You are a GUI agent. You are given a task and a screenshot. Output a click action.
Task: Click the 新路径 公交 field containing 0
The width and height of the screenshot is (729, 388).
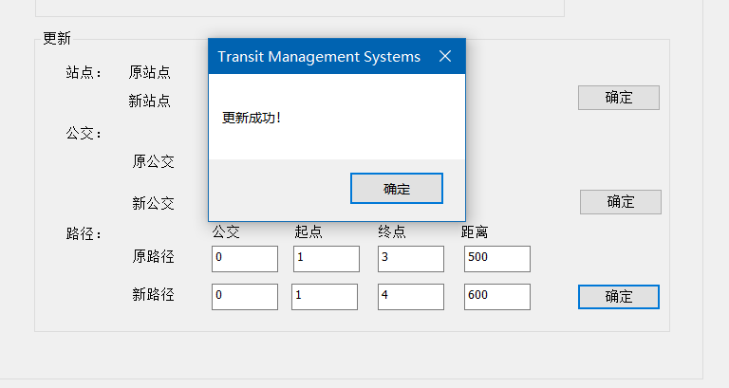[245, 297]
